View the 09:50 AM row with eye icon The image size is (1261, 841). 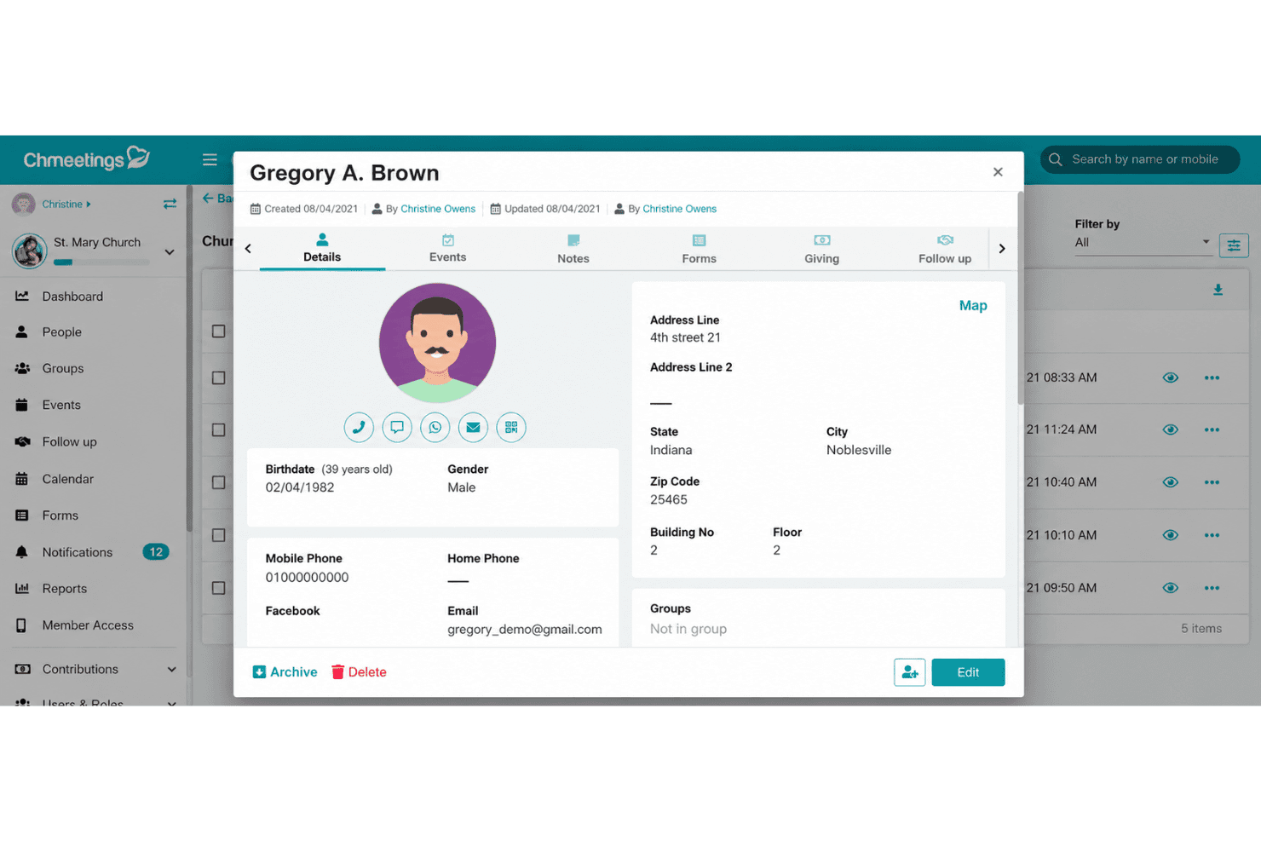pos(1171,588)
